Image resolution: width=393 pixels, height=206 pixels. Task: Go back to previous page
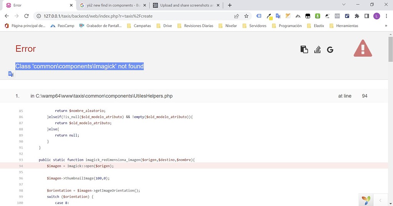tap(7, 16)
